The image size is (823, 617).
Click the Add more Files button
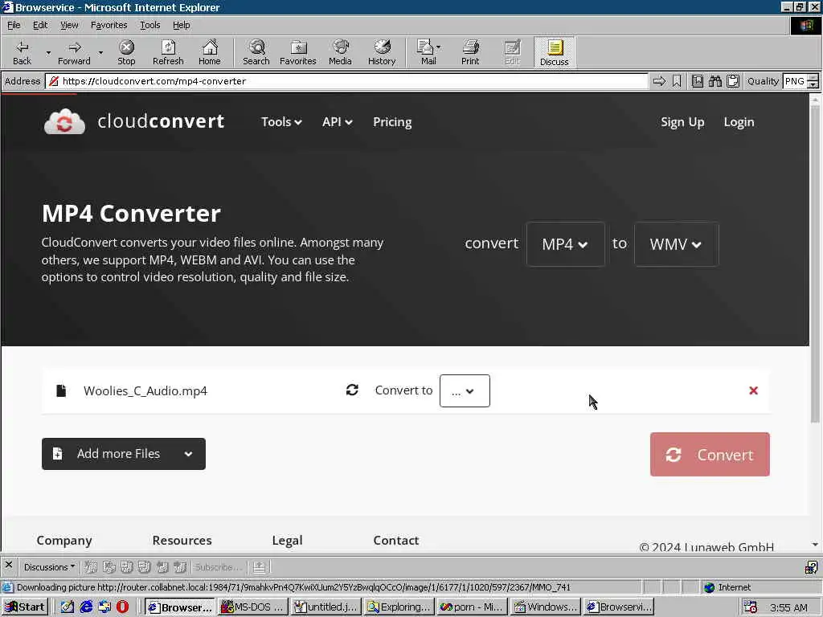click(123, 454)
